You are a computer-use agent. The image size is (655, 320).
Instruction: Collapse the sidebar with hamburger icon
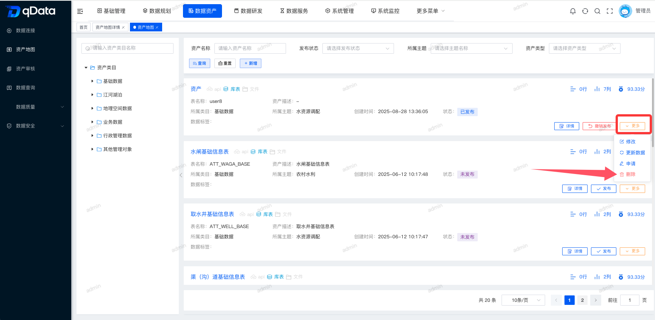coord(80,11)
